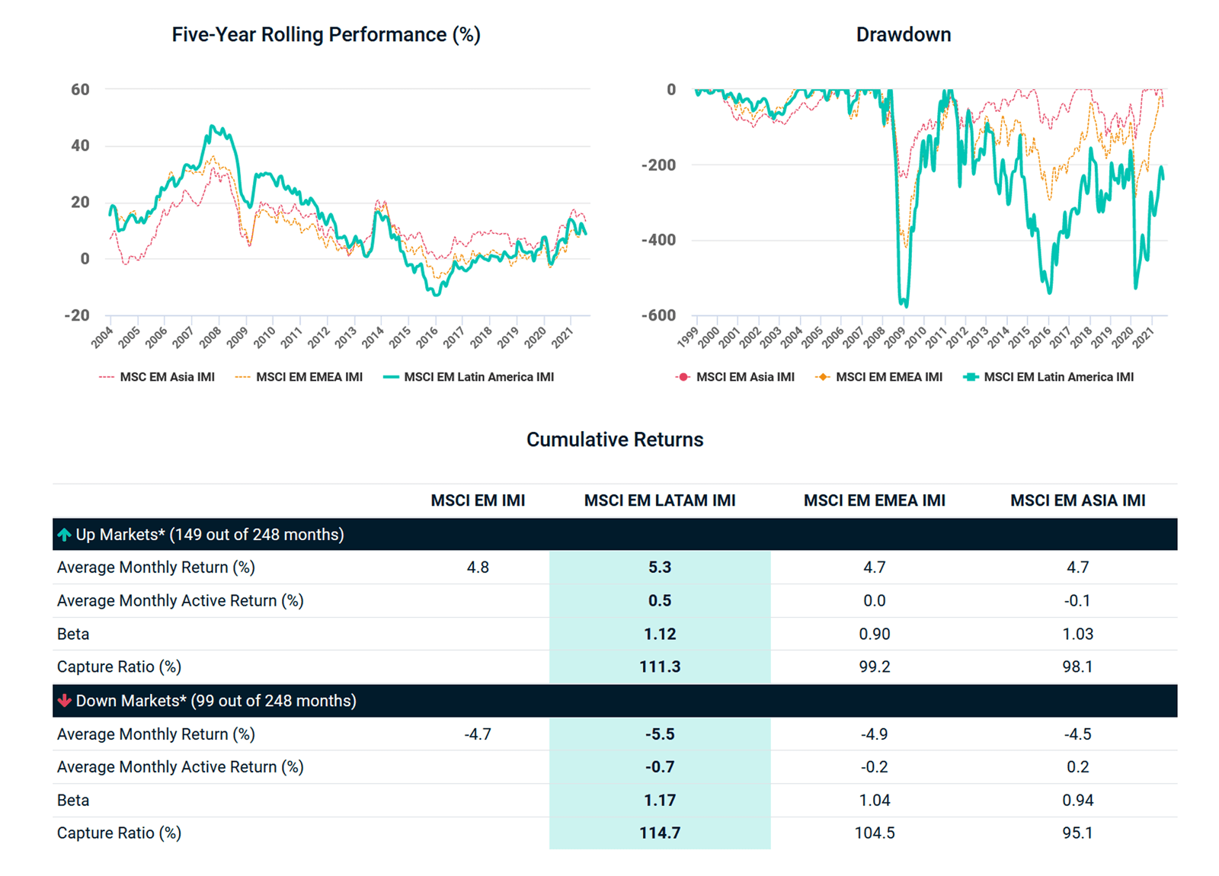1219x876 pixels.
Task: Click the pink dashed line marker in Rolling Performance legend
Action: 107,377
